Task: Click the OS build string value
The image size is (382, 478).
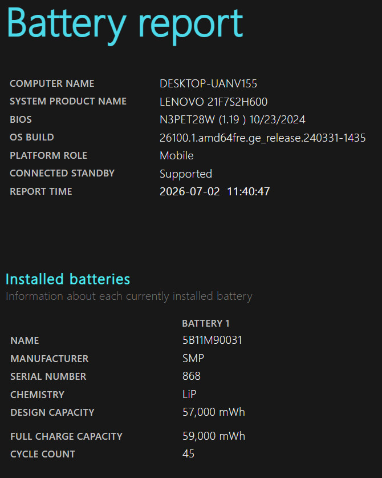Action: coord(262,138)
